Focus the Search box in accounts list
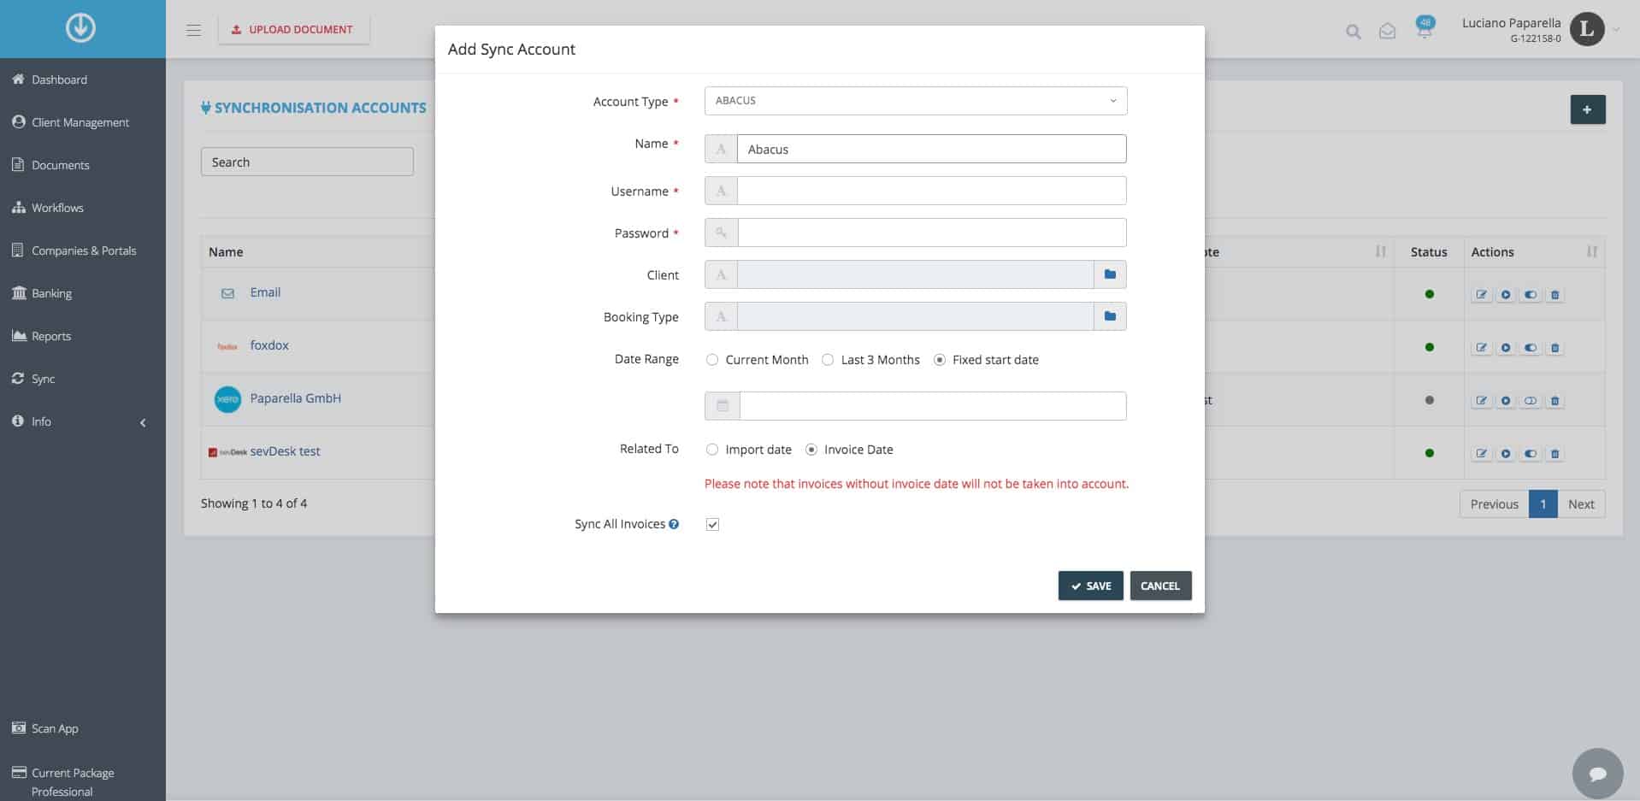 point(307,162)
